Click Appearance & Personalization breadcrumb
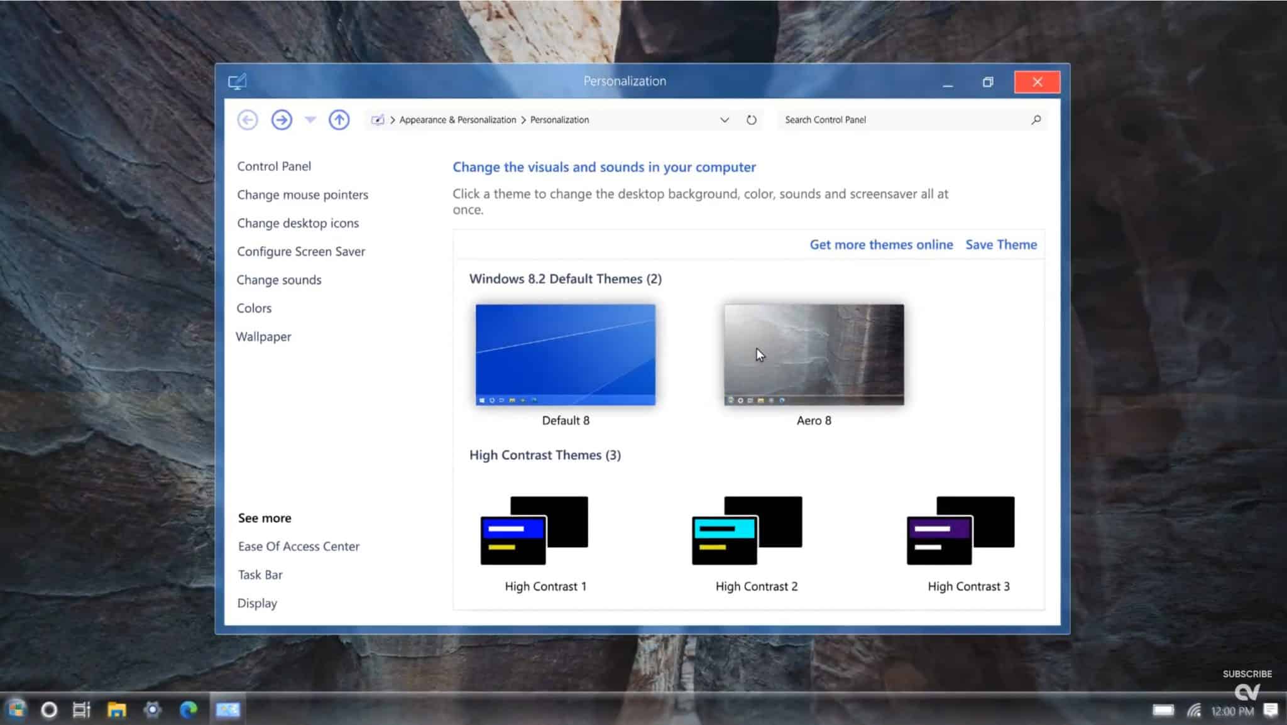The width and height of the screenshot is (1287, 725). pos(457,119)
